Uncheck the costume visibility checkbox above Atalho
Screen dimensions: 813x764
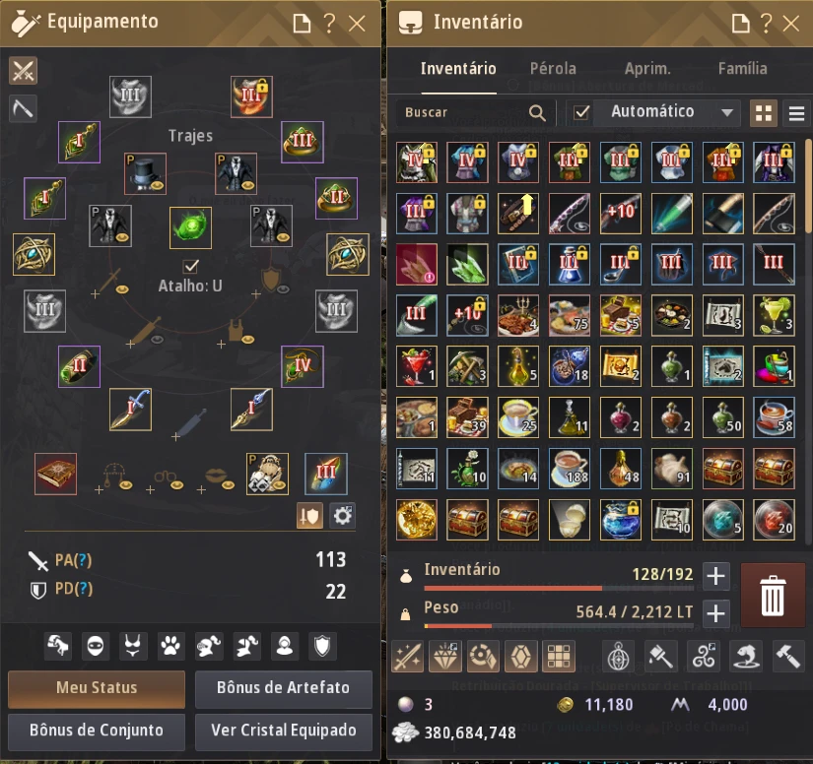[x=191, y=266]
